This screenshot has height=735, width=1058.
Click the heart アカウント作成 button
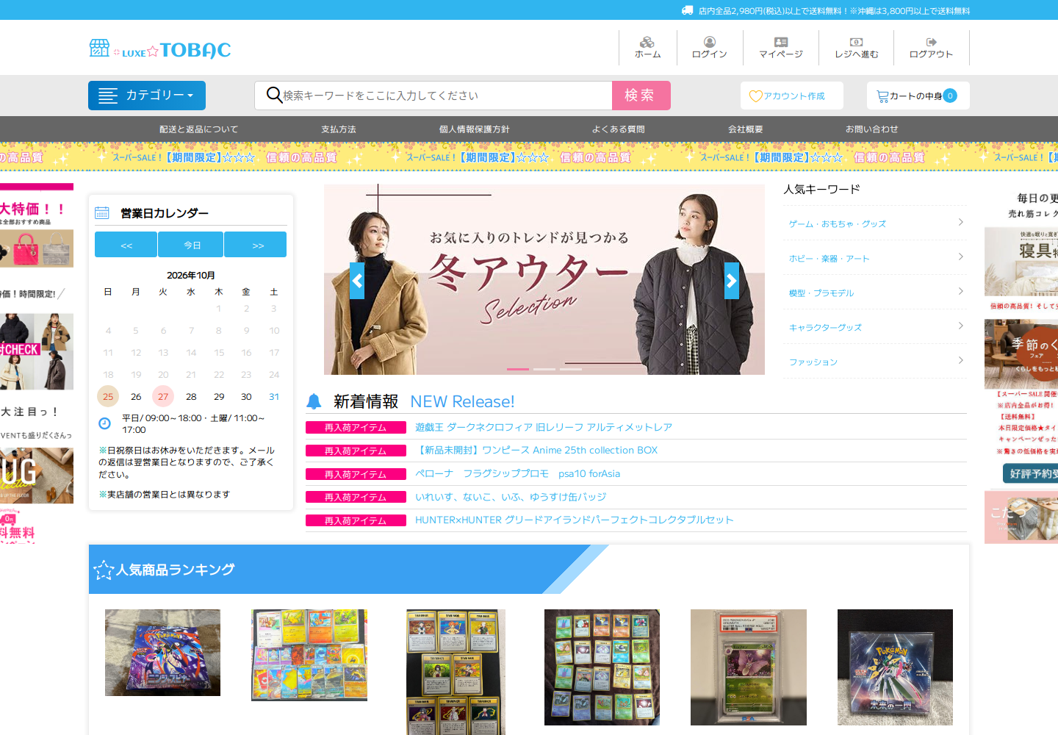[x=792, y=96]
